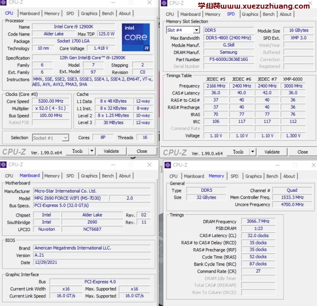
Task: Click the Core Voltage 1.418 V value
Action: coord(101,48)
